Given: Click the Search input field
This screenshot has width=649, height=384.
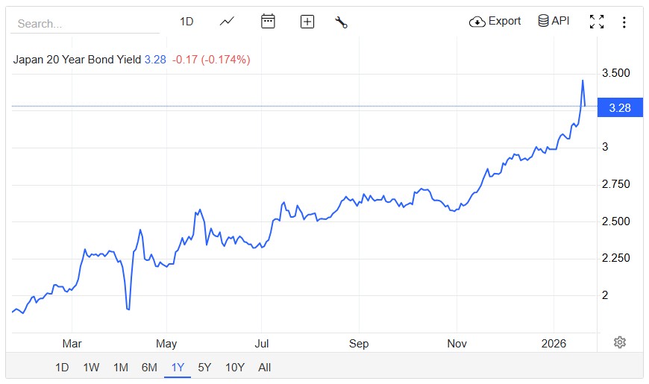Looking at the screenshot, I should click(84, 24).
